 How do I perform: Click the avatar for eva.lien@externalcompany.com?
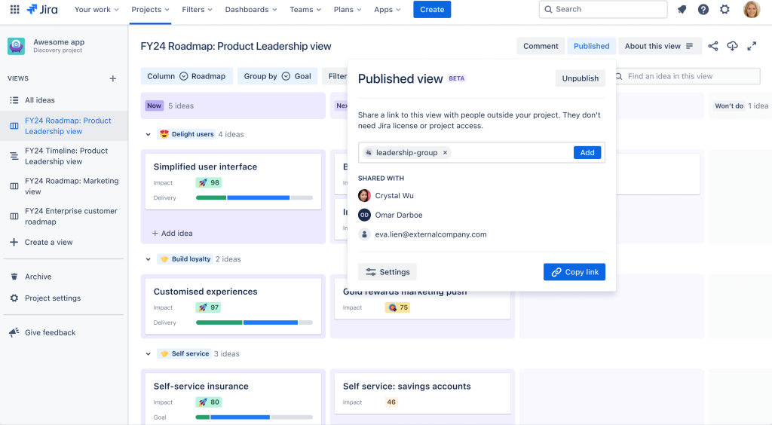pyautogui.click(x=364, y=234)
